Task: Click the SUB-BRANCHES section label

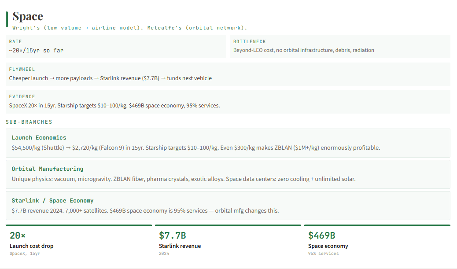Action: pyautogui.click(x=29, y=122)
